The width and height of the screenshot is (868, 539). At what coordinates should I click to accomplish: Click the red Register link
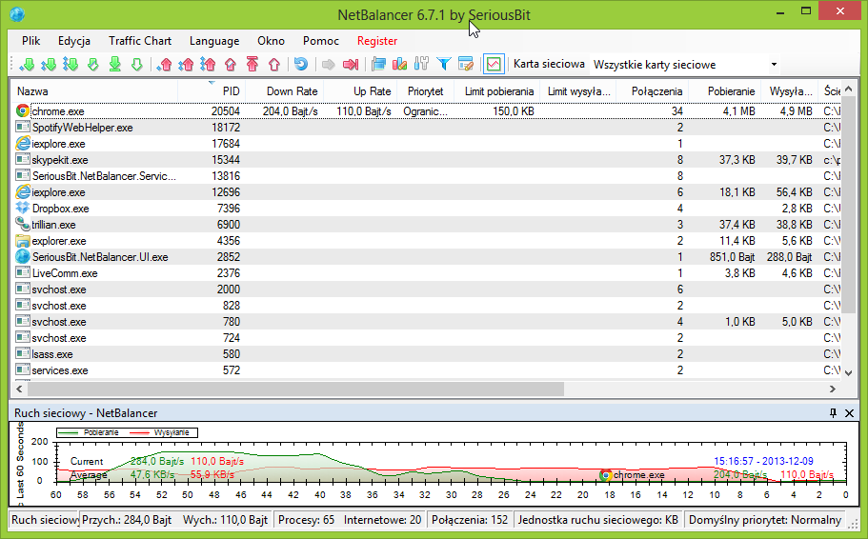pyautogui.click(x=377, y=41)
